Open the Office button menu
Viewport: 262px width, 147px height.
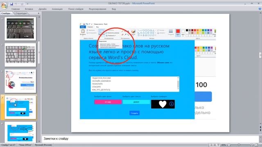5,5
